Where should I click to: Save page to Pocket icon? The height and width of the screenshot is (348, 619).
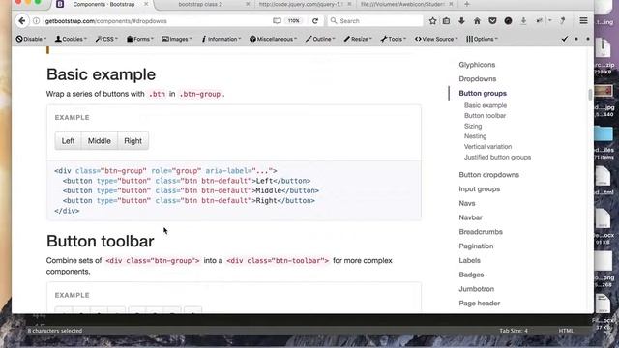(492, 21)
